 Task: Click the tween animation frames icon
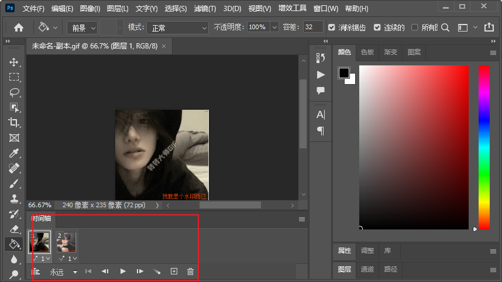pyautogui.click(x=156, y=271)
